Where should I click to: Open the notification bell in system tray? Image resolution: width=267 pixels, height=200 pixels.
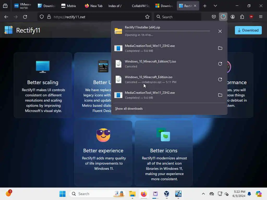[x=249, y=194]
